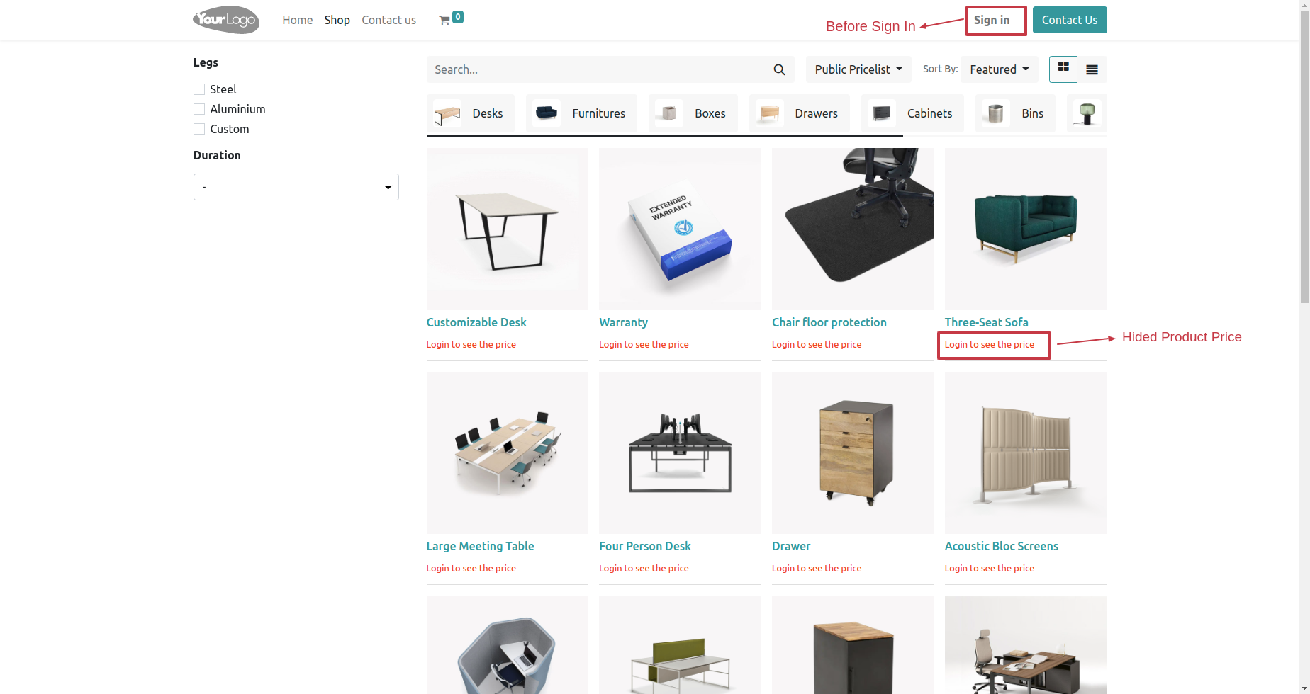Click the Acoustic Bloc Screens image
Image resolution: width=1310 pixels, height=694 pixels.
[1026, 453]
